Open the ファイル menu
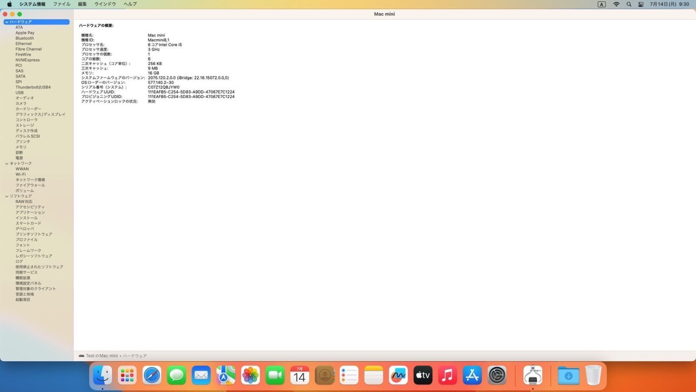Image resolution: width=696 pixels, height=392 pixels. coord(62,4)
